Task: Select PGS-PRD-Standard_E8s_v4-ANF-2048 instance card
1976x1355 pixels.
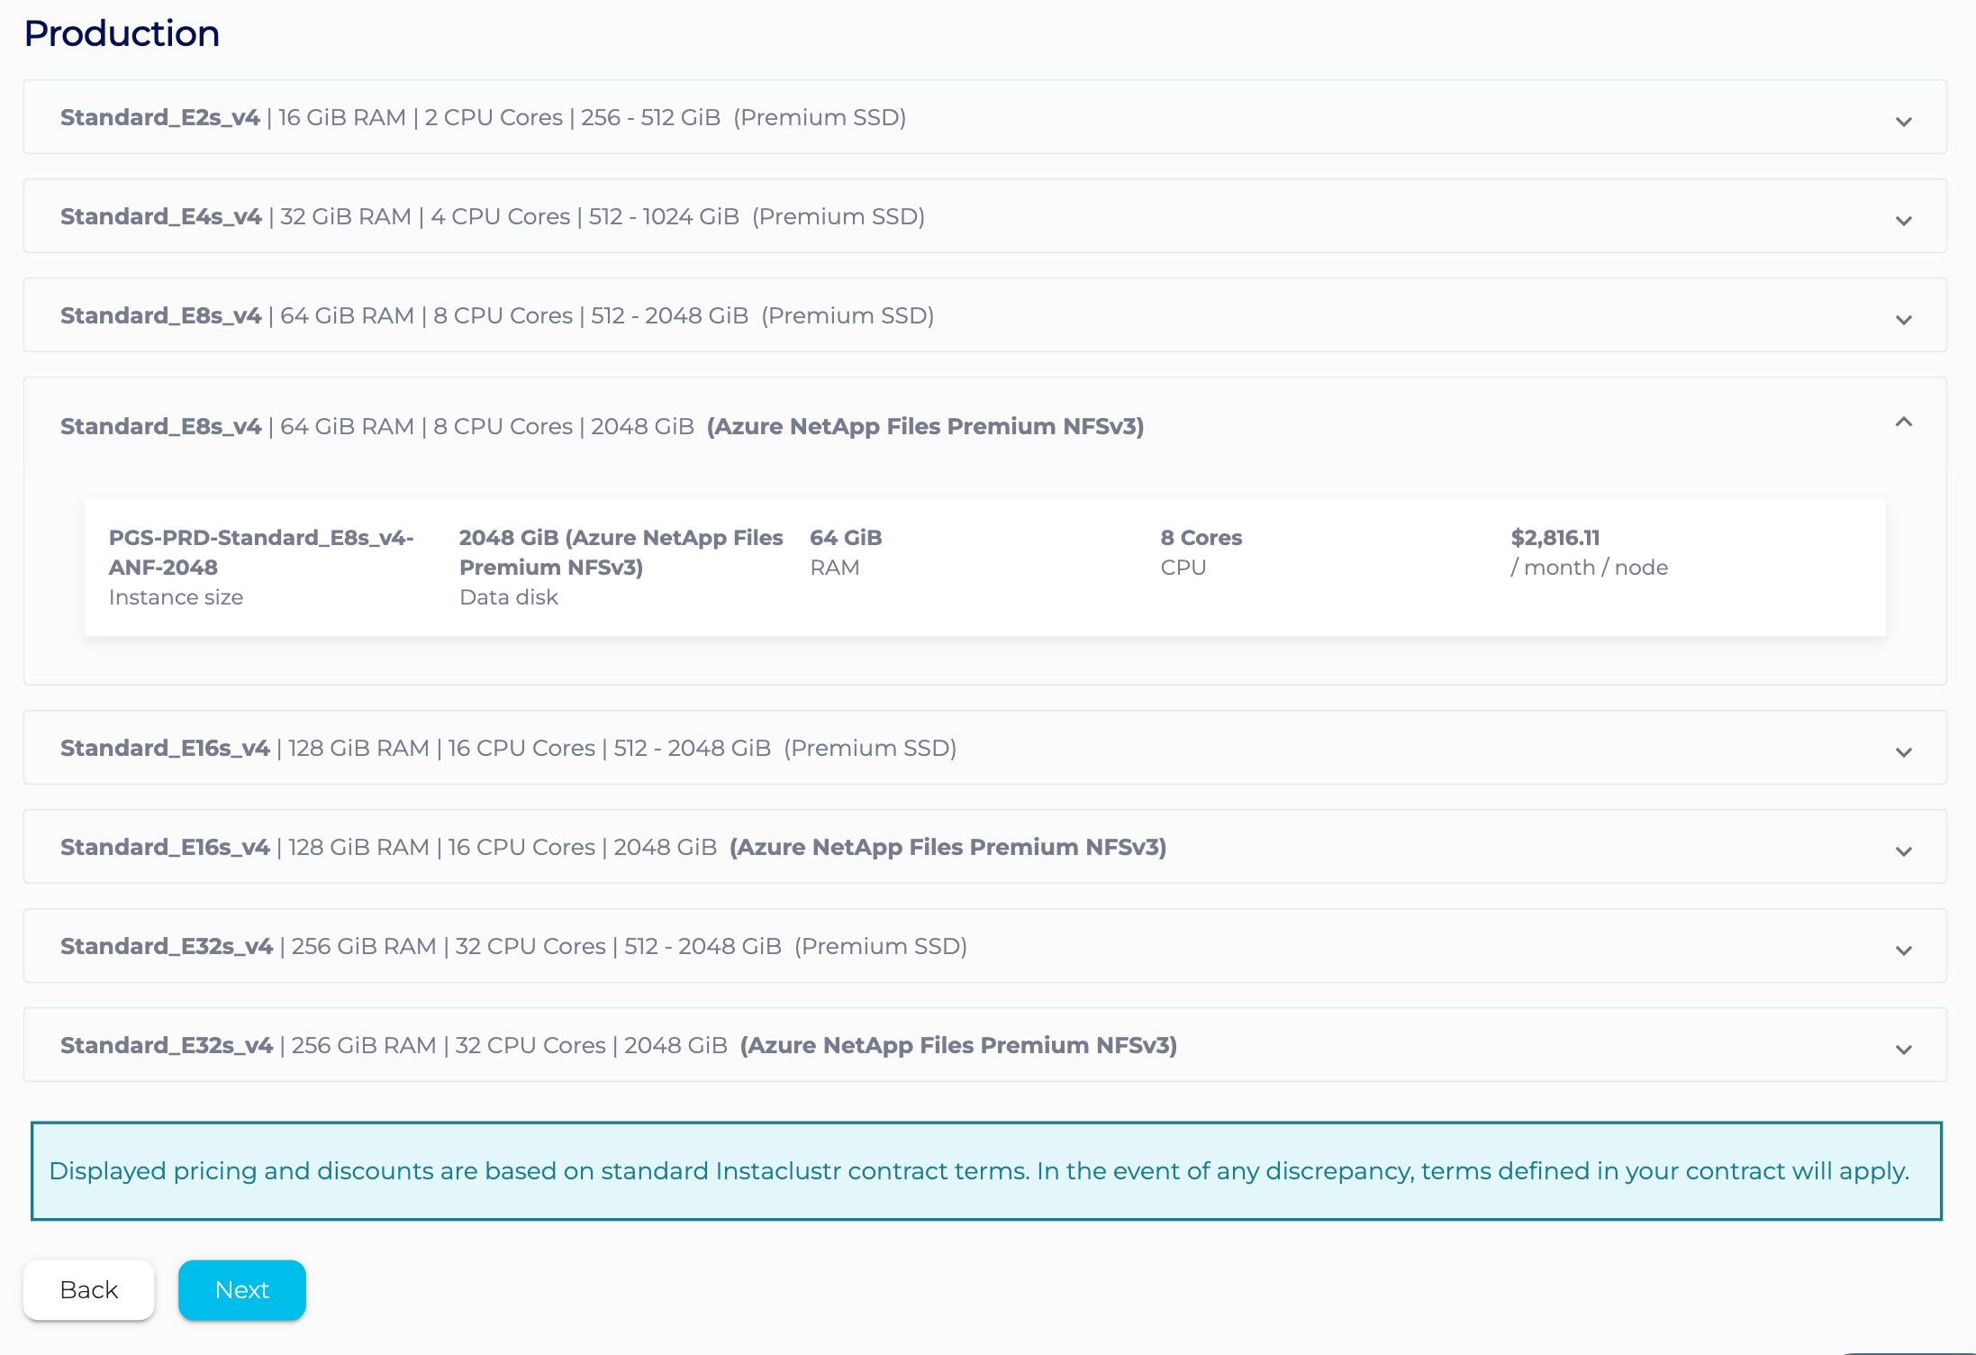Action: [261, 552]
